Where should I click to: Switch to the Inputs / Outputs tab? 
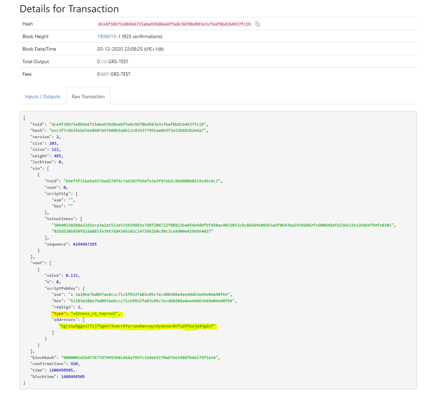[x=43, y=96]
